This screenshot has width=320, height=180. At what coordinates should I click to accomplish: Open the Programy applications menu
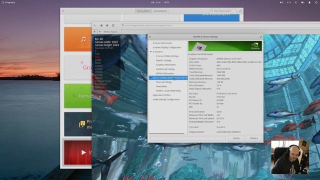8,2
